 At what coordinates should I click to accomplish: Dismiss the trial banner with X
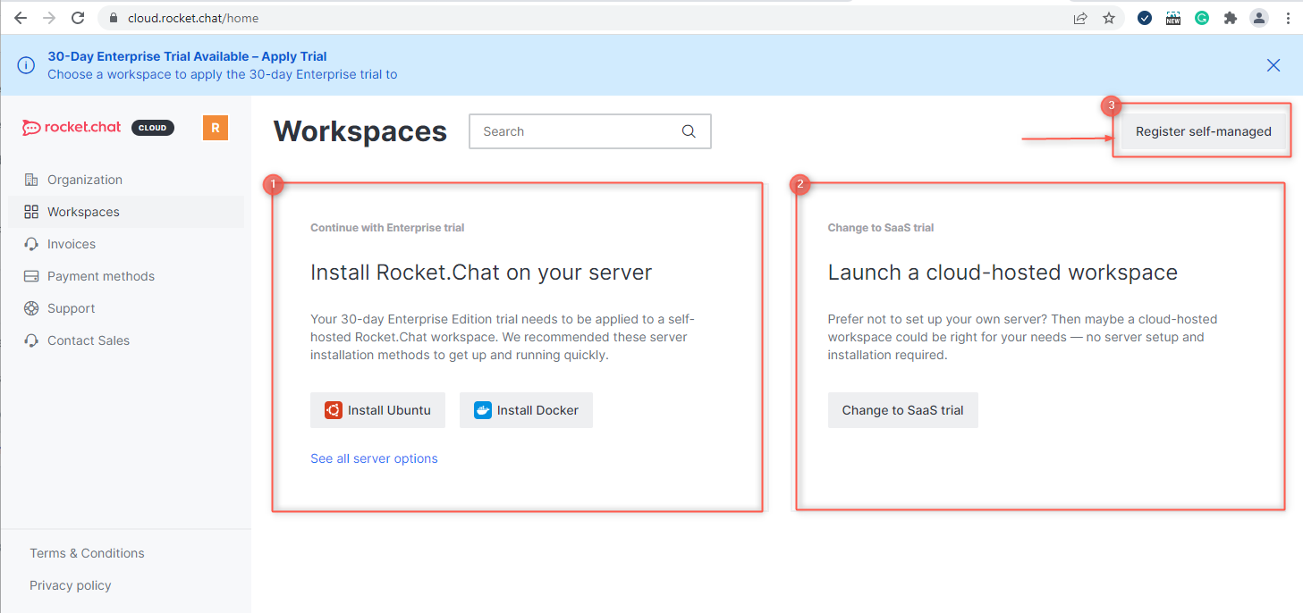1273,65
